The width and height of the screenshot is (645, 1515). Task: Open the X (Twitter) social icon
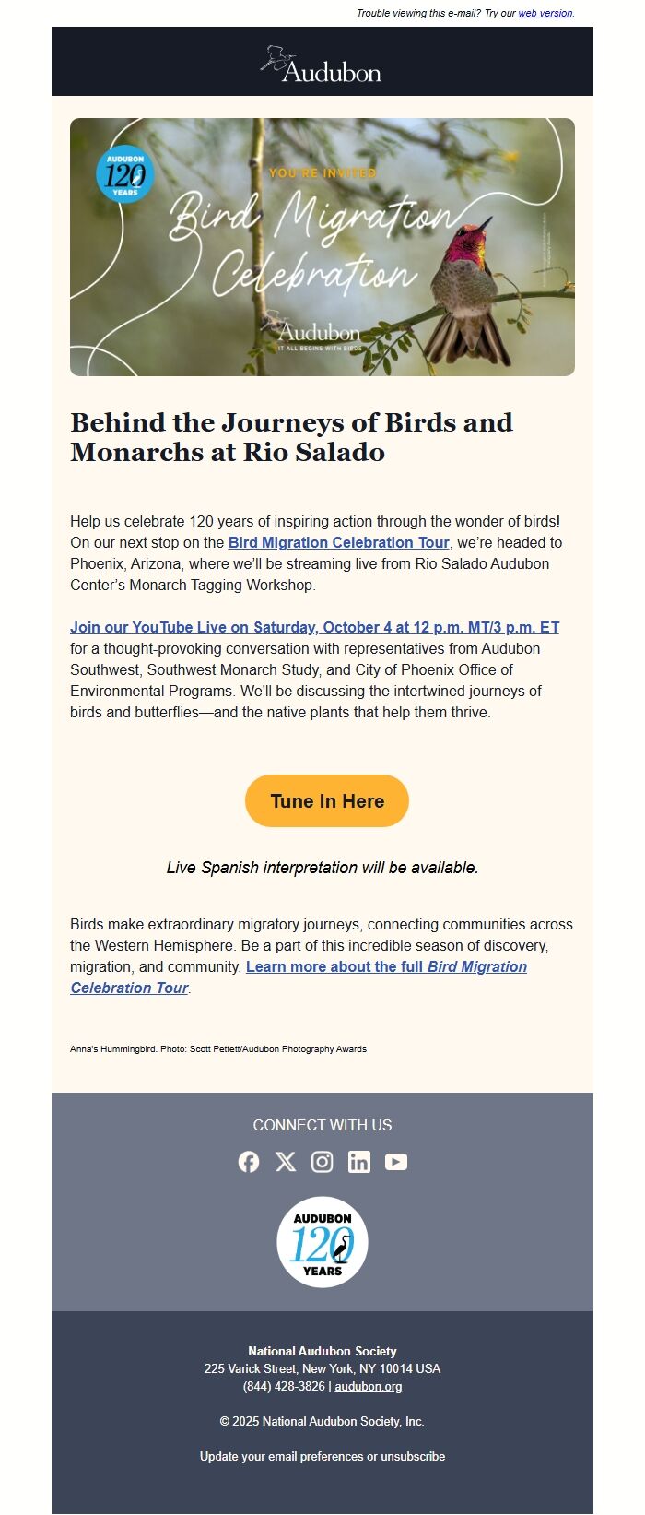pos(286,1162)
